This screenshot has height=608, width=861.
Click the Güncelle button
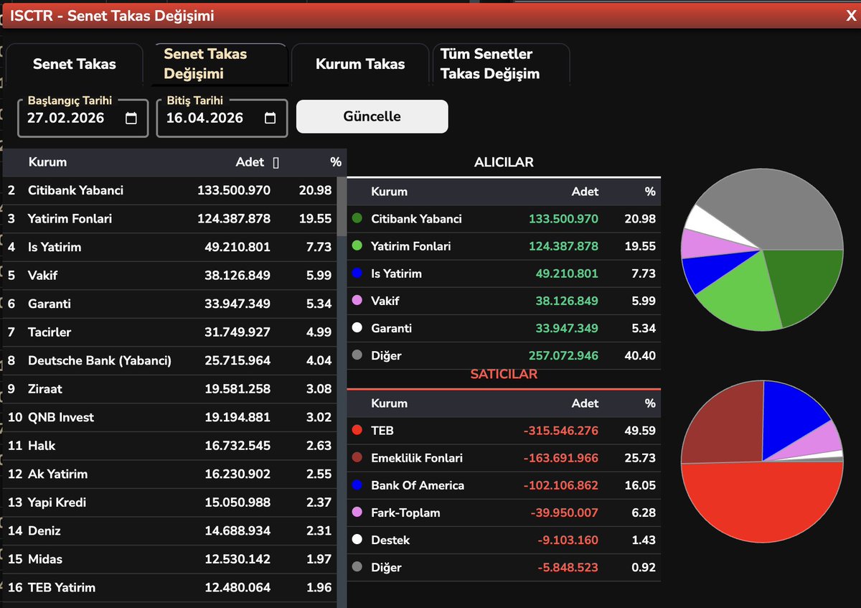(x=372, y=116)
